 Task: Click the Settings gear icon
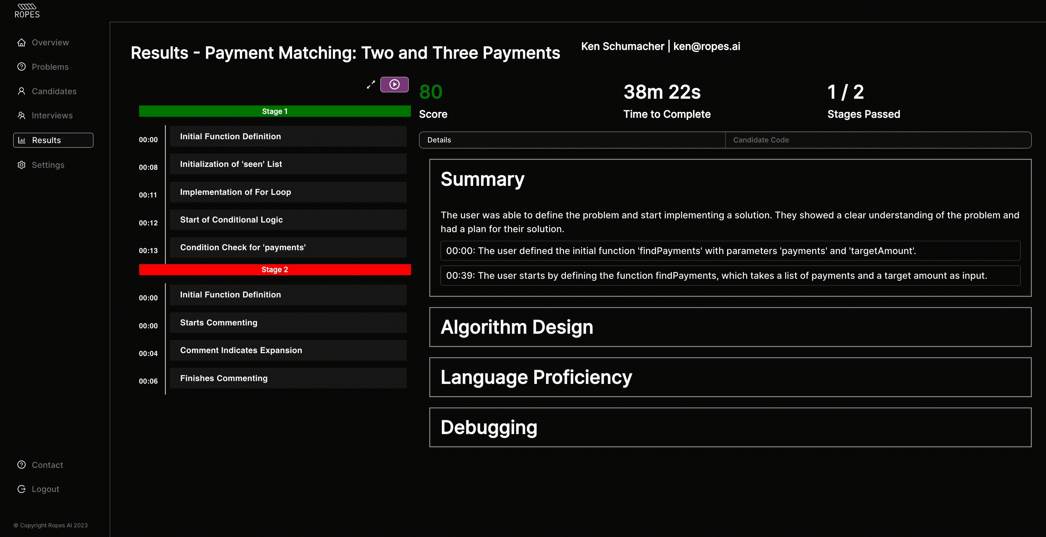pos(22,165)
